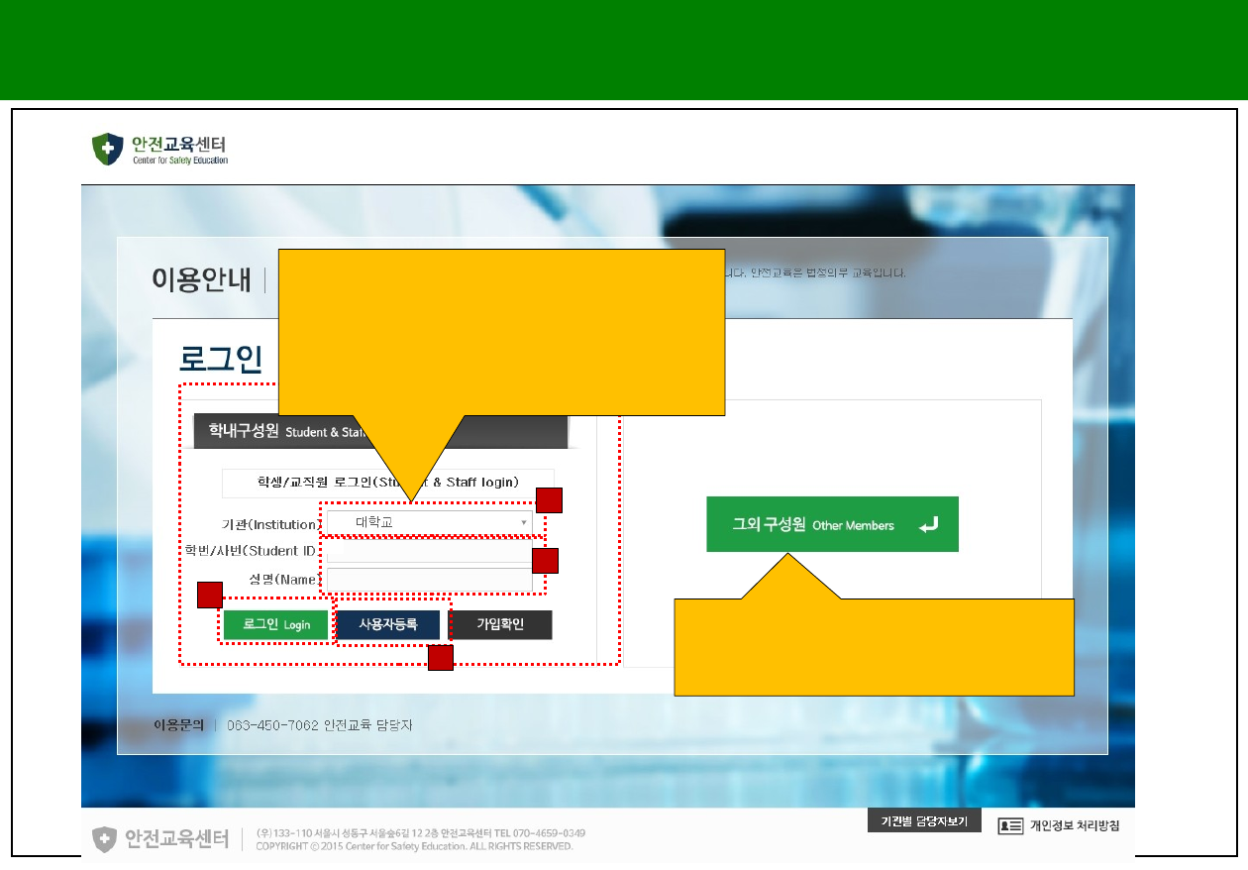Viewport: 1248px width, 870px height.
Task: Click the red marker beside the Login button
Action: [x=209, y=595]
